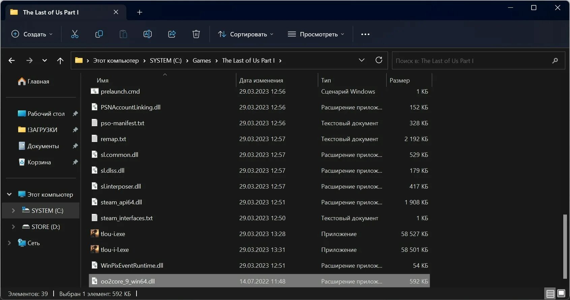Image resolution: width=570 pixels, height=300 pixels.
Task: Click the tlou-i.exe application icon
Action: pyautogui.click(x=95, y=233)
